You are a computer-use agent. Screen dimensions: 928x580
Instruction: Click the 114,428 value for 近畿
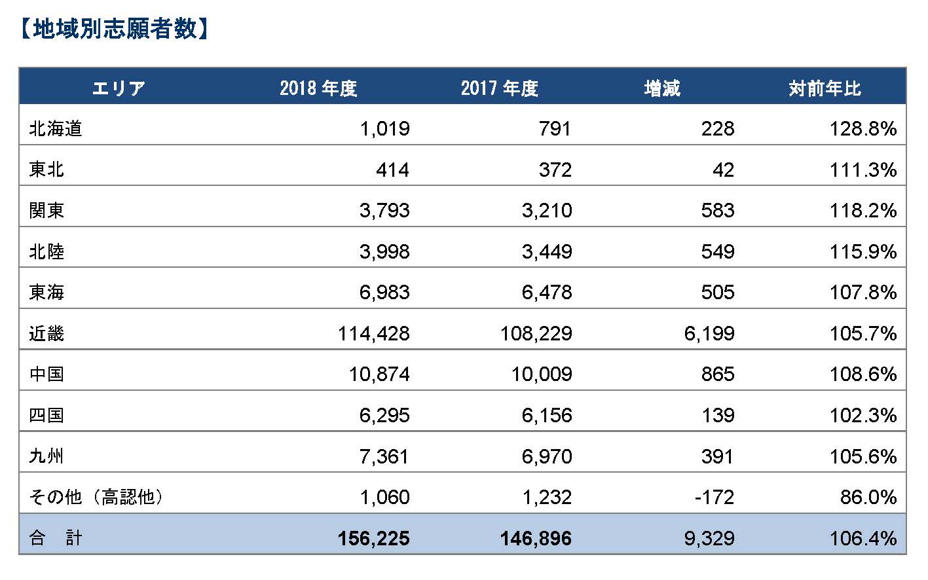point(374,334)
